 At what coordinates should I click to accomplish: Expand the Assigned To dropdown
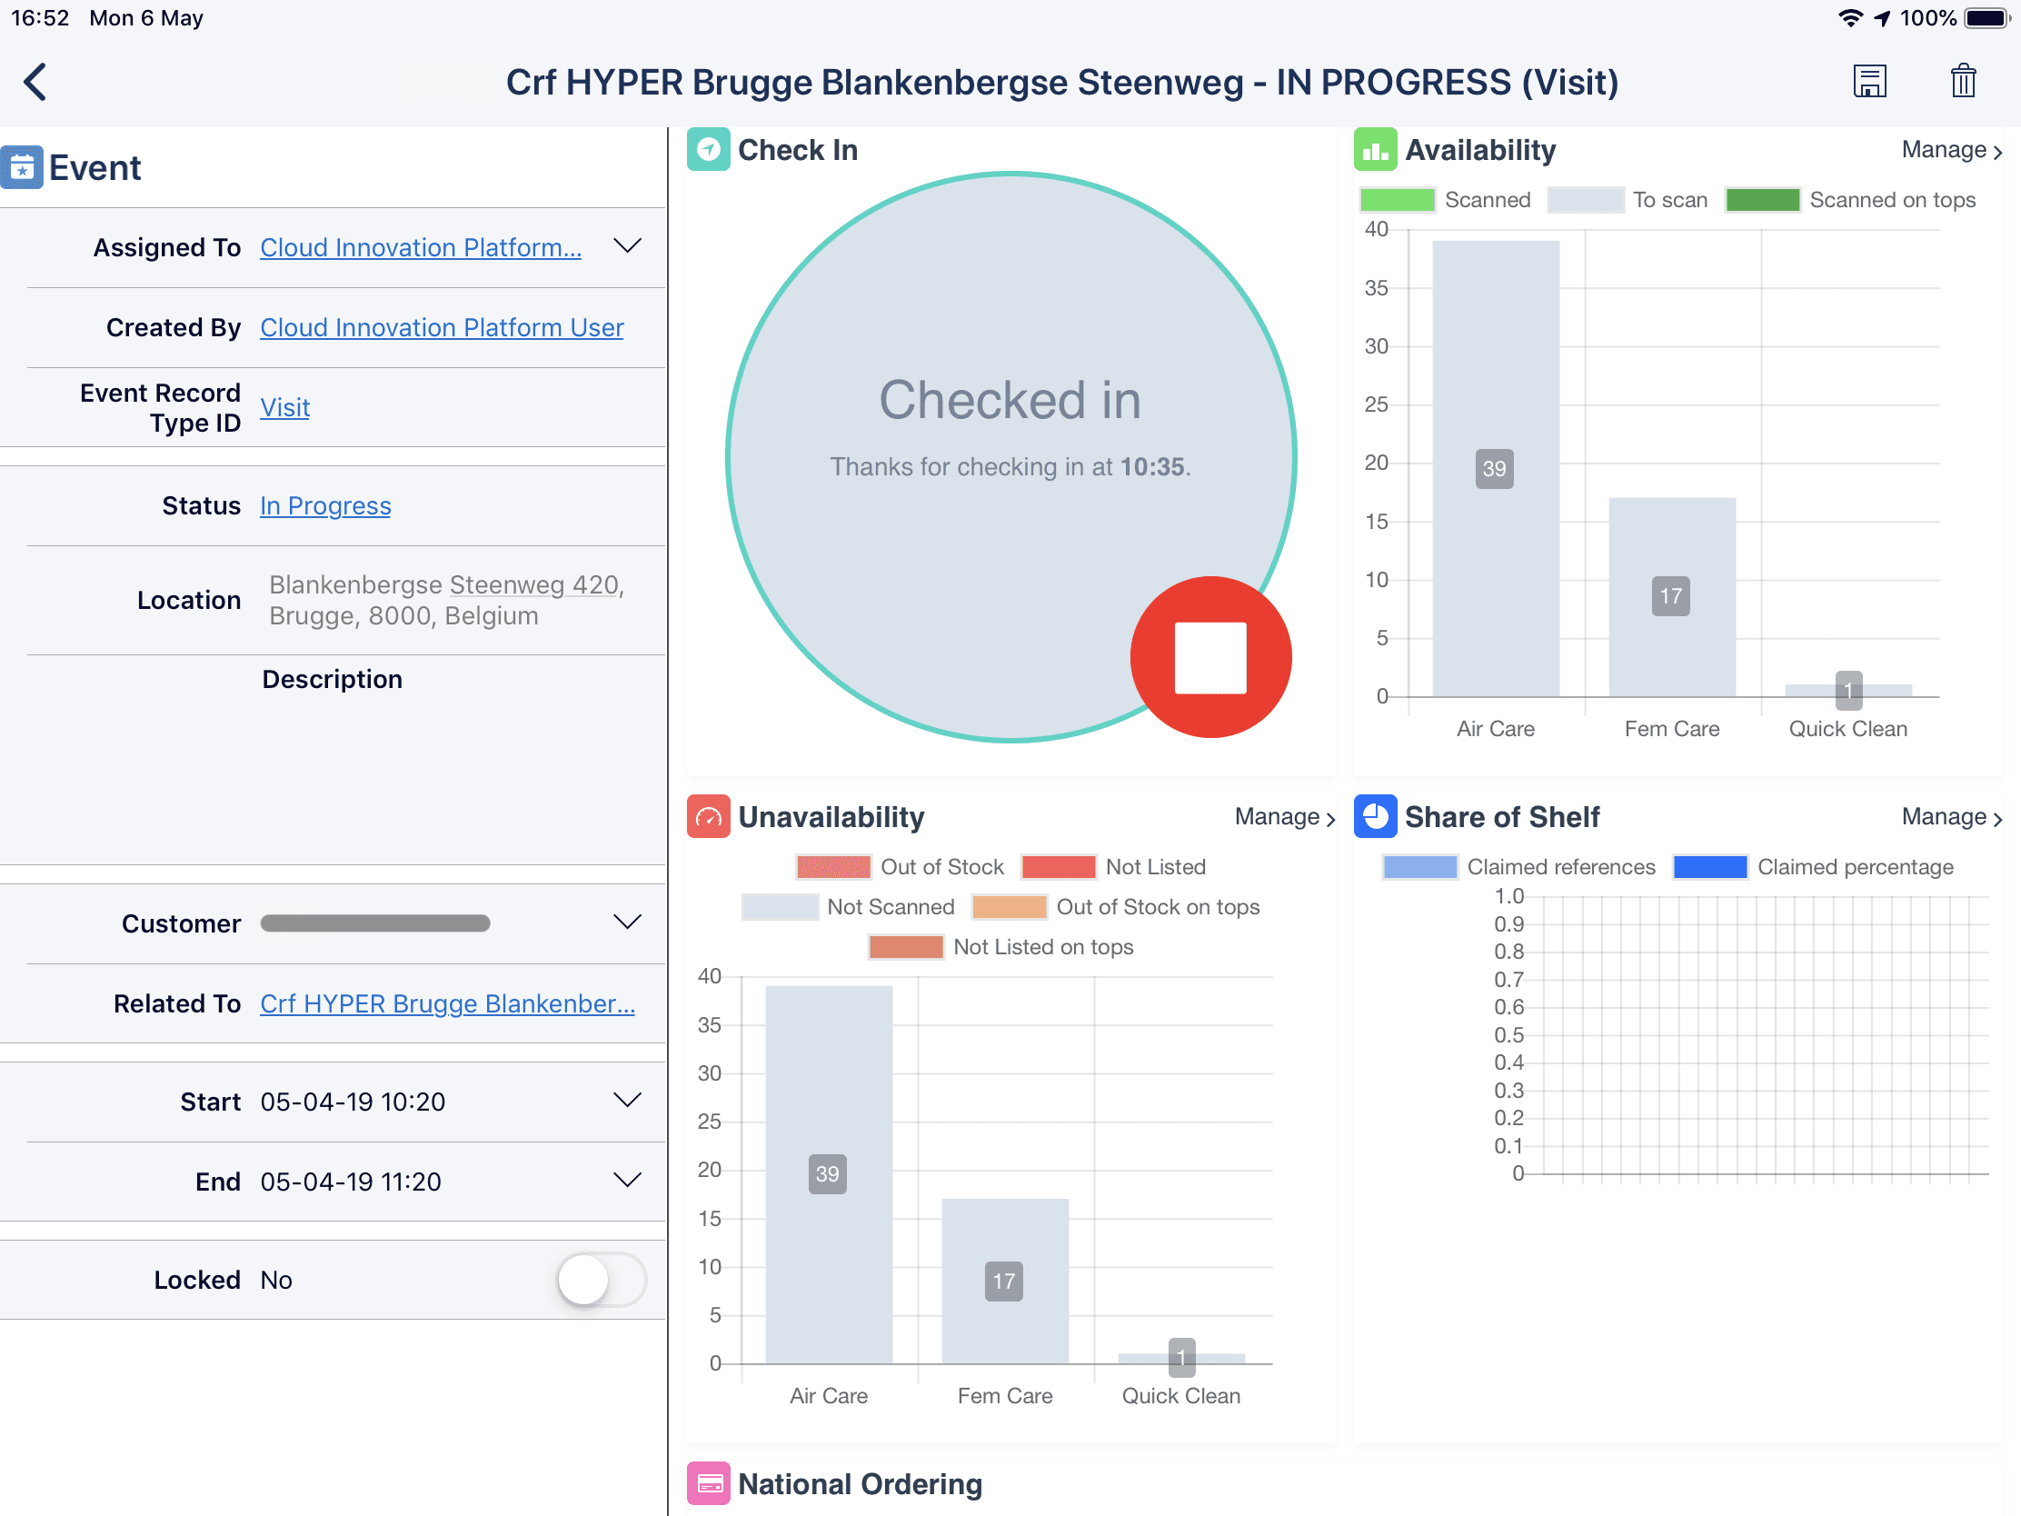pos(627,245)
